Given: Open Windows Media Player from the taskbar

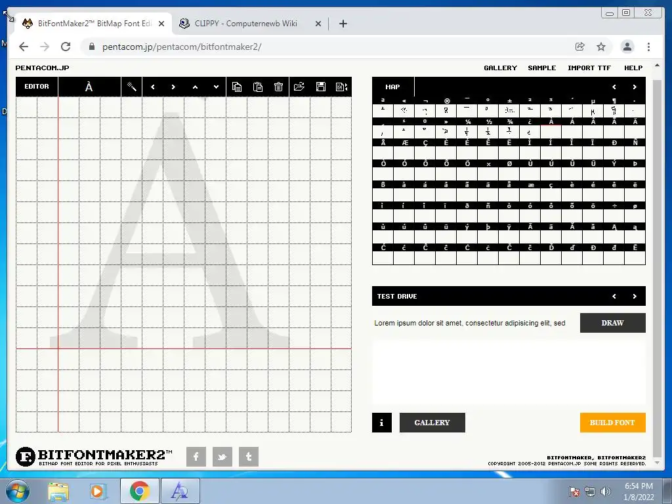Looking at the screenshot, I should point(97,491).
